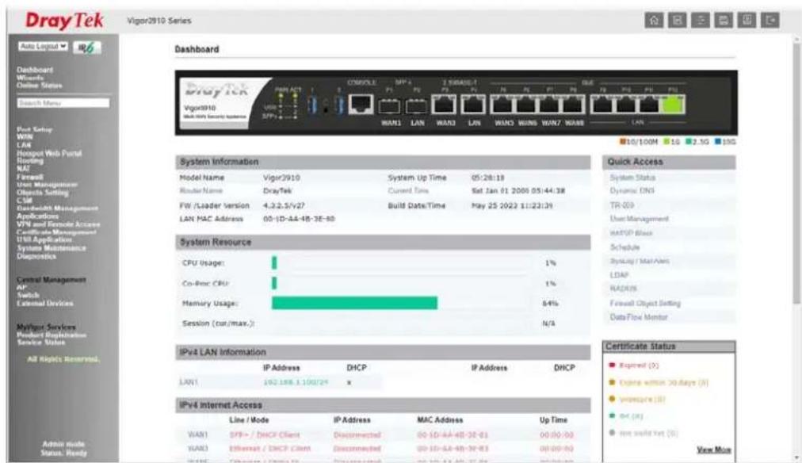Open Wizards in the sidebar

tap(29, 78)
